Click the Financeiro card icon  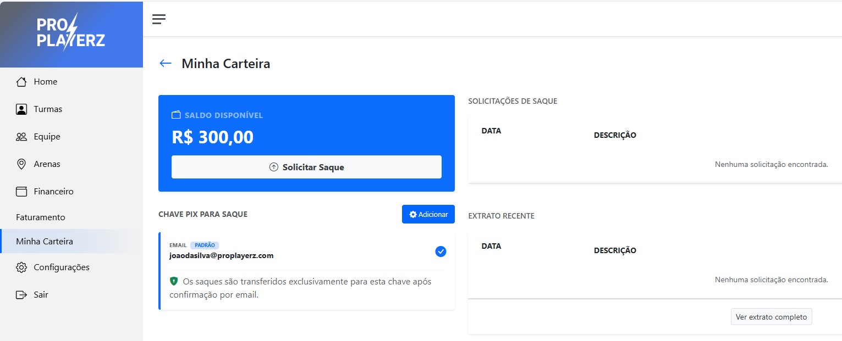[21, 192]
